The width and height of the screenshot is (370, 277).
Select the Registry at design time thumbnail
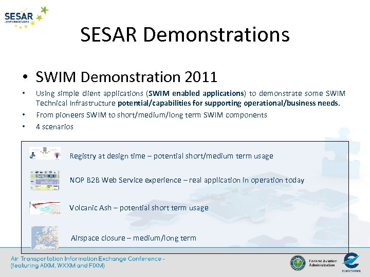coord(45,153)
